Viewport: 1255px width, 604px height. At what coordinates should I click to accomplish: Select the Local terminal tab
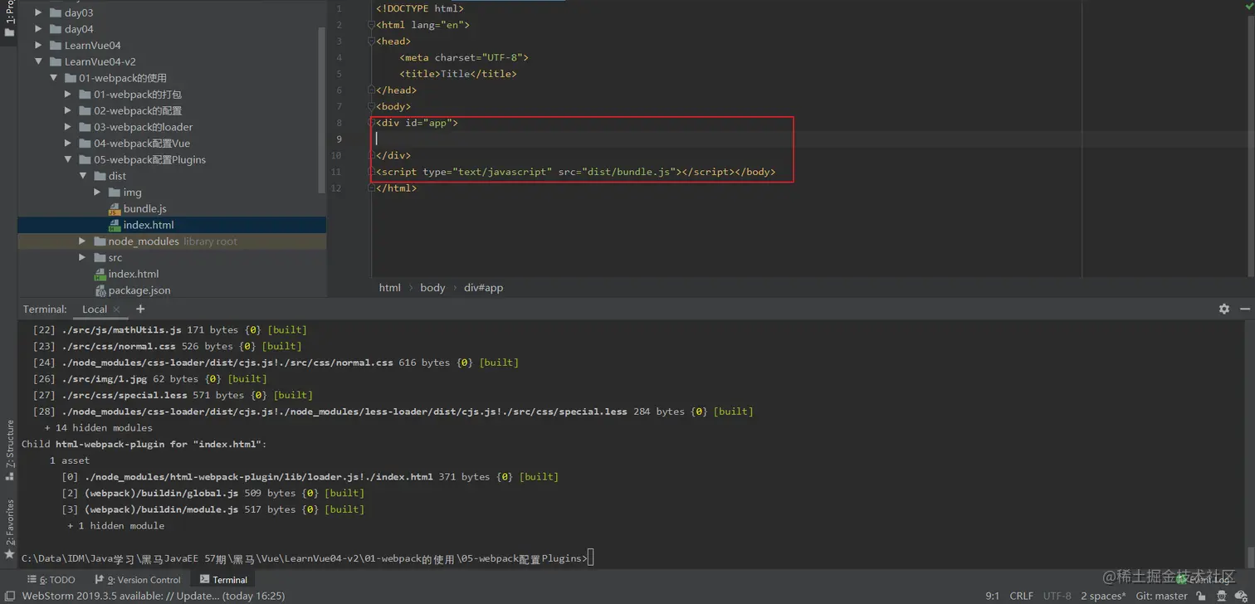pyautogui.click(x=95, y=309)
